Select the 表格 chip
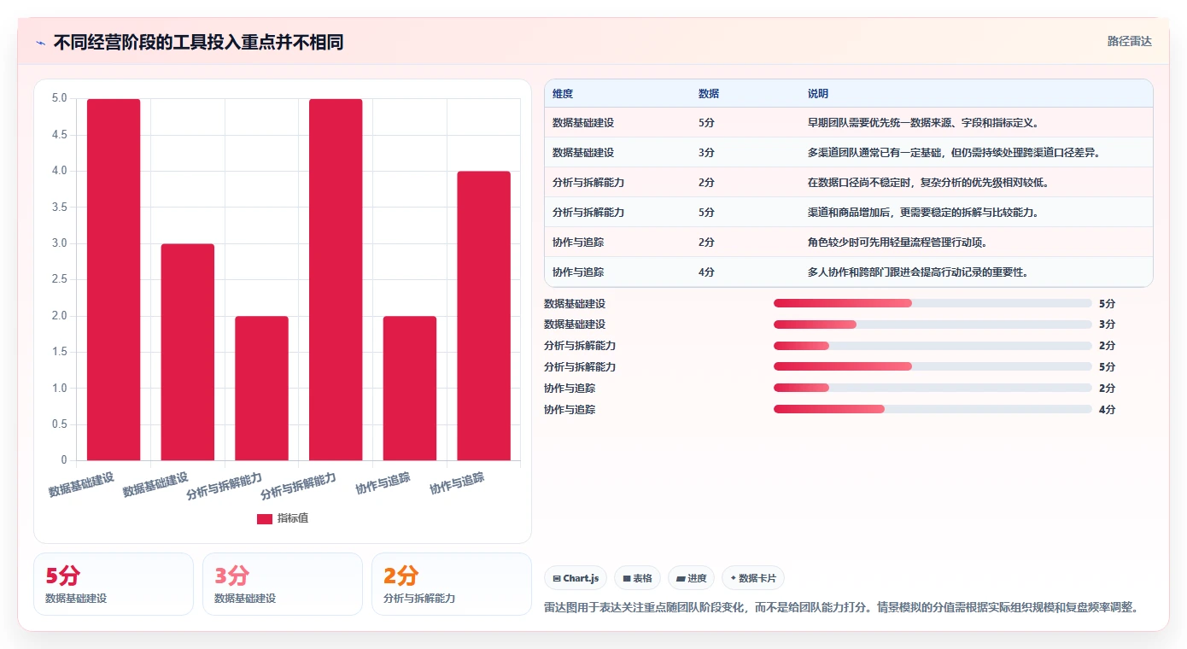 click(x=638, y=578)
